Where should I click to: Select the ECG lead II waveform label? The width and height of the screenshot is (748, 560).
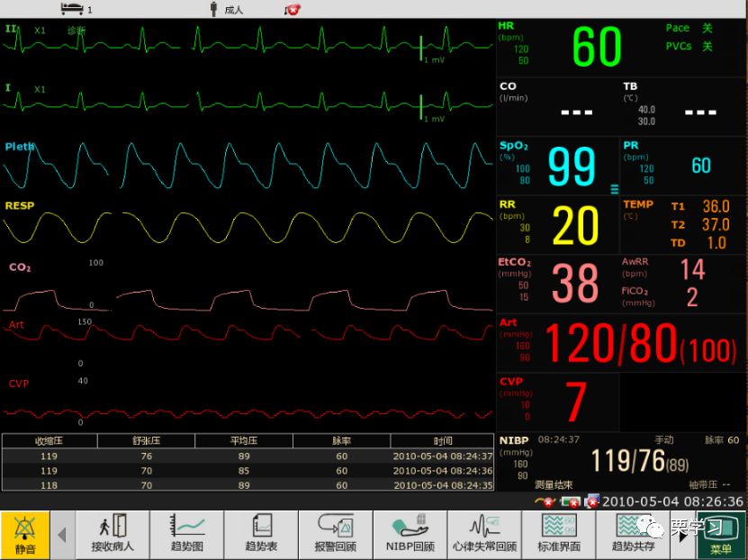[11, 29]
